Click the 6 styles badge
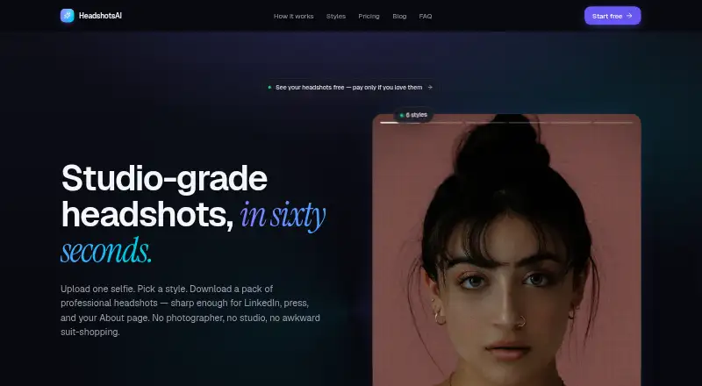 pos(413,115)
